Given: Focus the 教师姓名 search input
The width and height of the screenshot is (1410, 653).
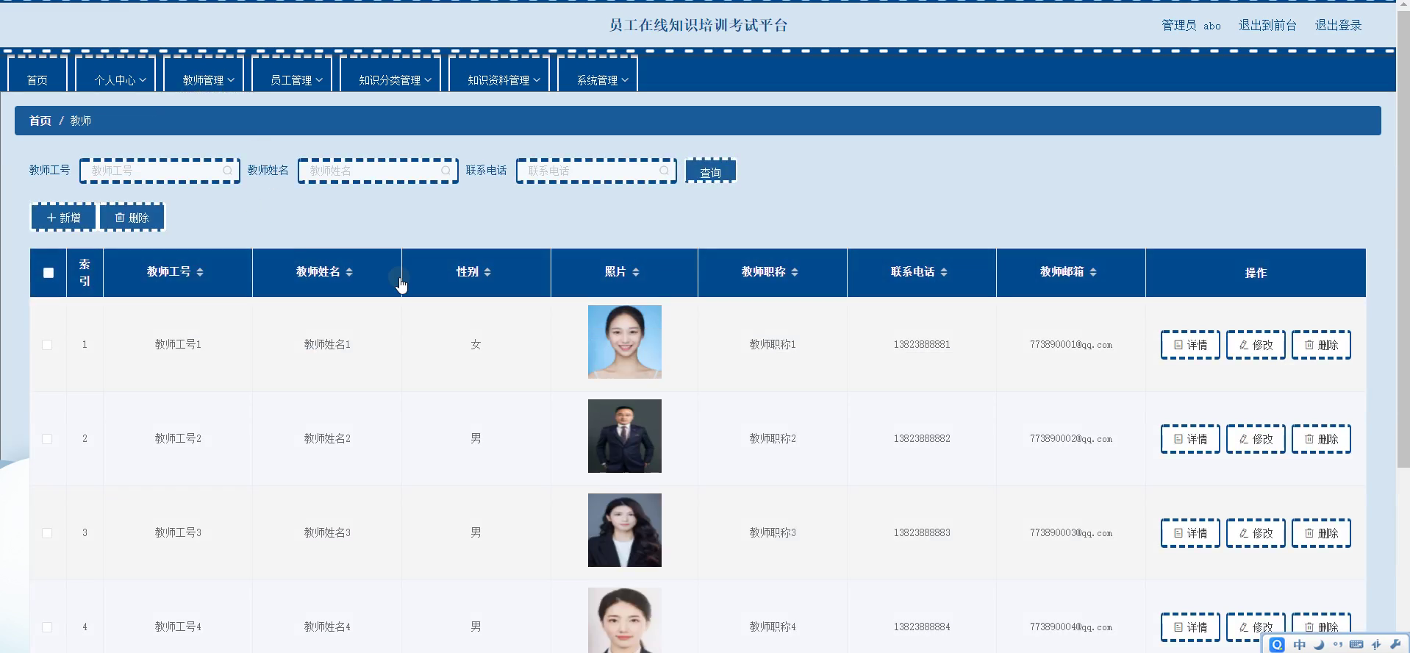Looking at the screenshot, I should [378, 171].
